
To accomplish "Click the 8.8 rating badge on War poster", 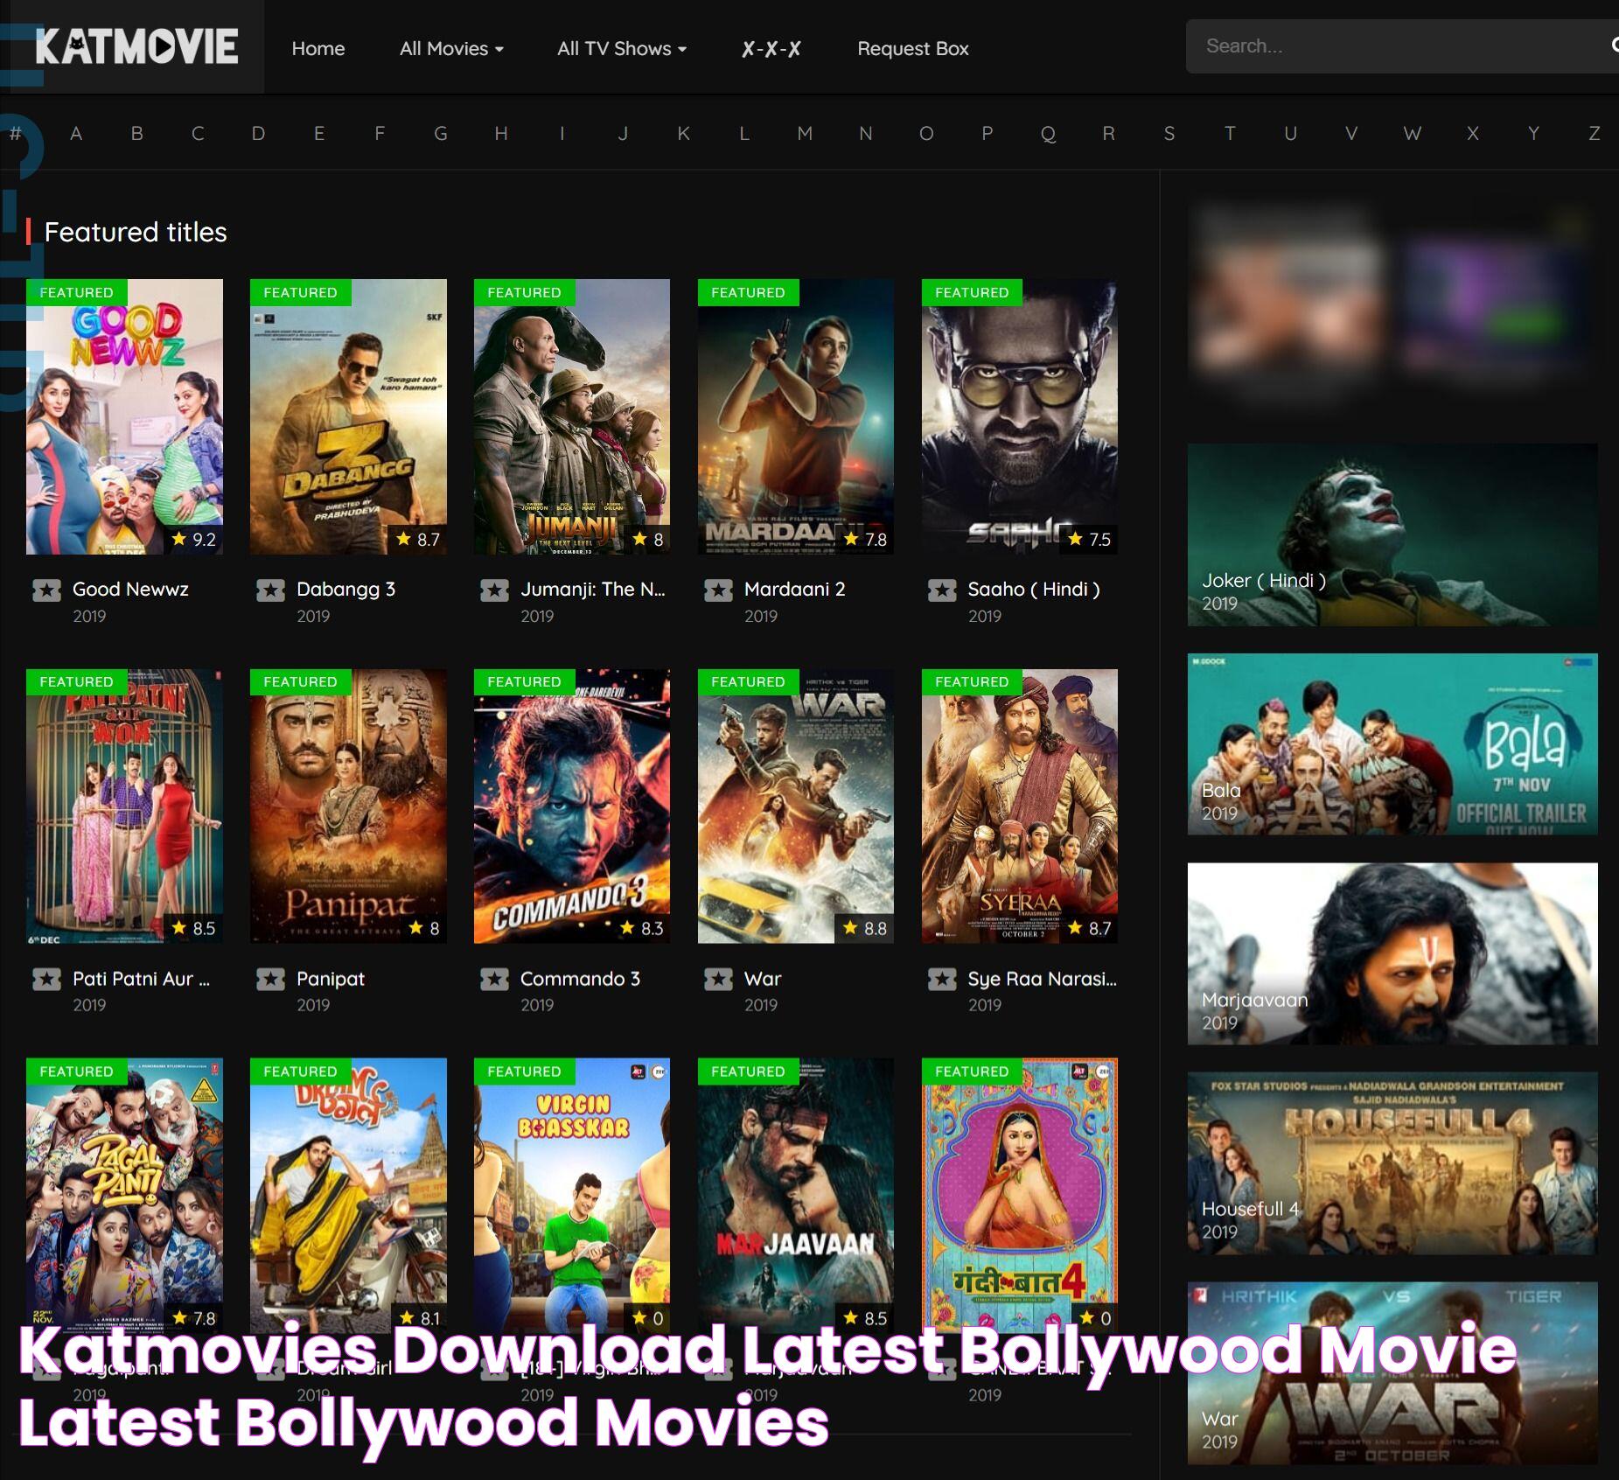I will click(x=864, y=929).
